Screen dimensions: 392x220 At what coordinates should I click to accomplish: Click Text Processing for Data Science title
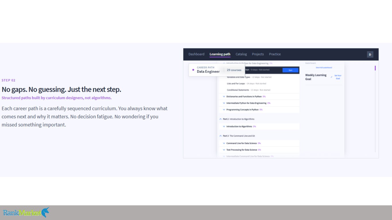coord(242,150)
